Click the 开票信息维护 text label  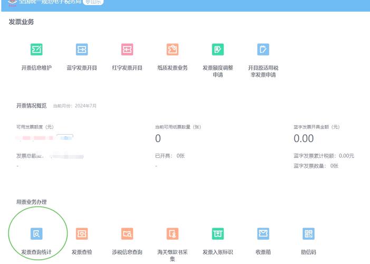point(36,68)
